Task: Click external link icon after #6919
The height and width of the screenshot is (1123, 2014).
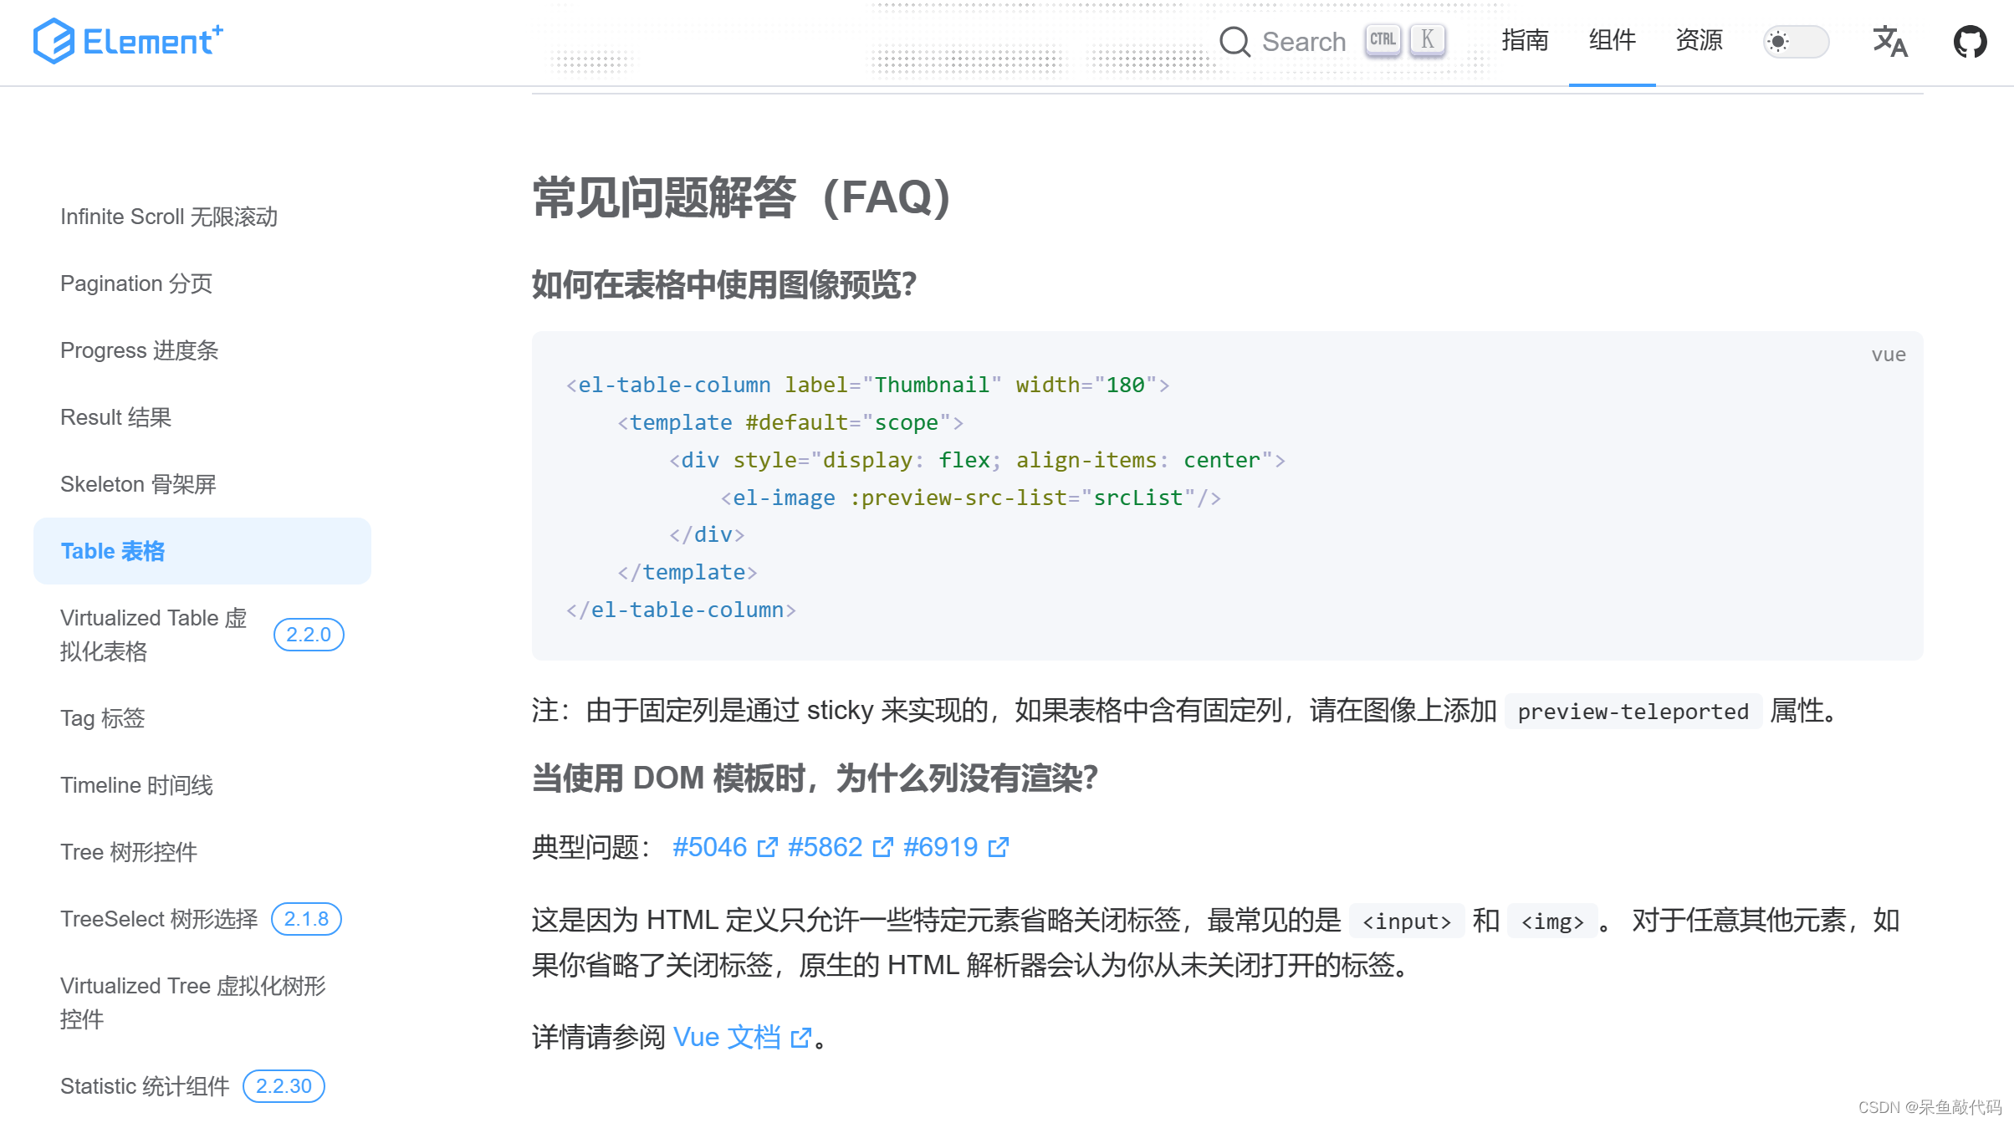Action: pyautogui.click(x=998, y=848)
